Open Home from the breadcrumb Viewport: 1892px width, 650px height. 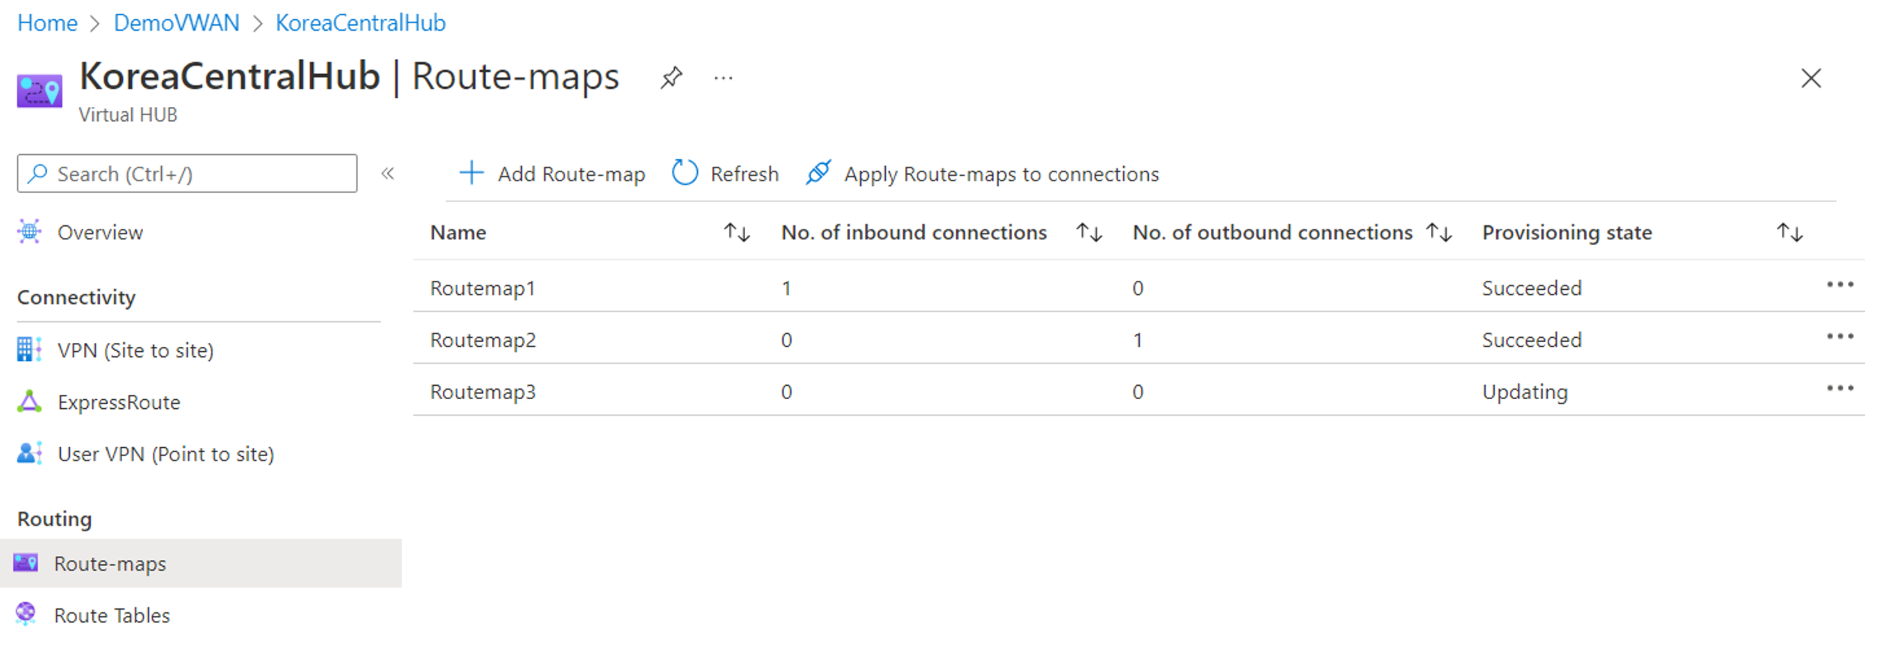click(47, 22)
